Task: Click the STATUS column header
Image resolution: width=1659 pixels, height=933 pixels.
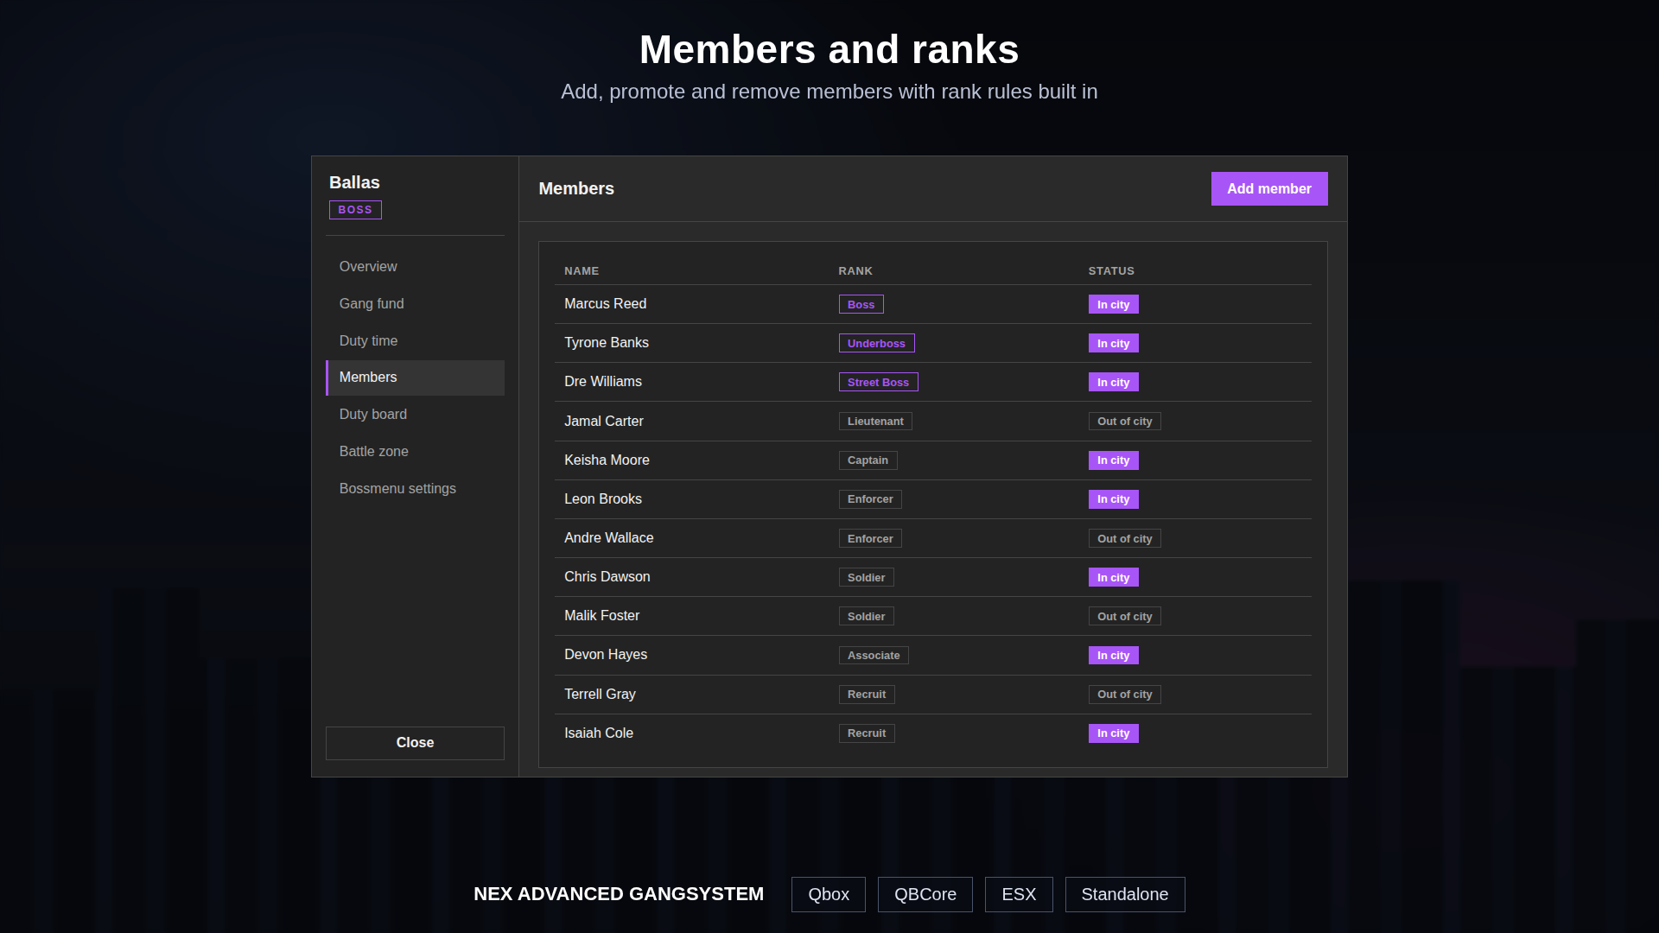Action: (1111, 271)
